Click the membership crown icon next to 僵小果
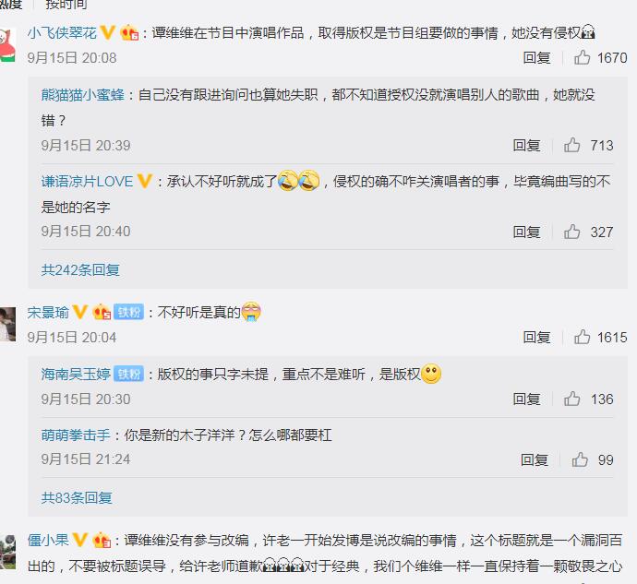This screenshot has width=637, height=584. click(102, 540)
